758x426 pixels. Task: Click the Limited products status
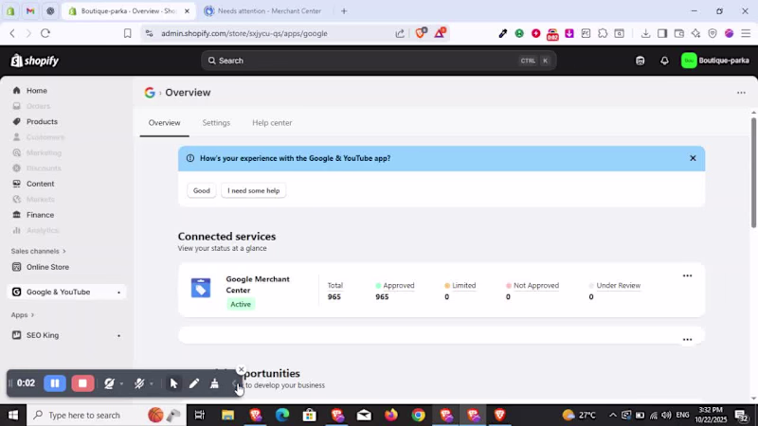460,286
